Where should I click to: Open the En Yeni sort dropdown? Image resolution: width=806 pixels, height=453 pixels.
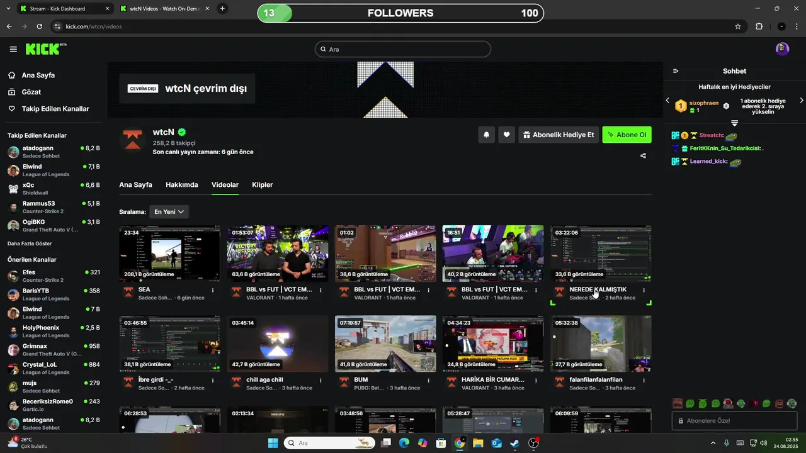pos(169,212)
